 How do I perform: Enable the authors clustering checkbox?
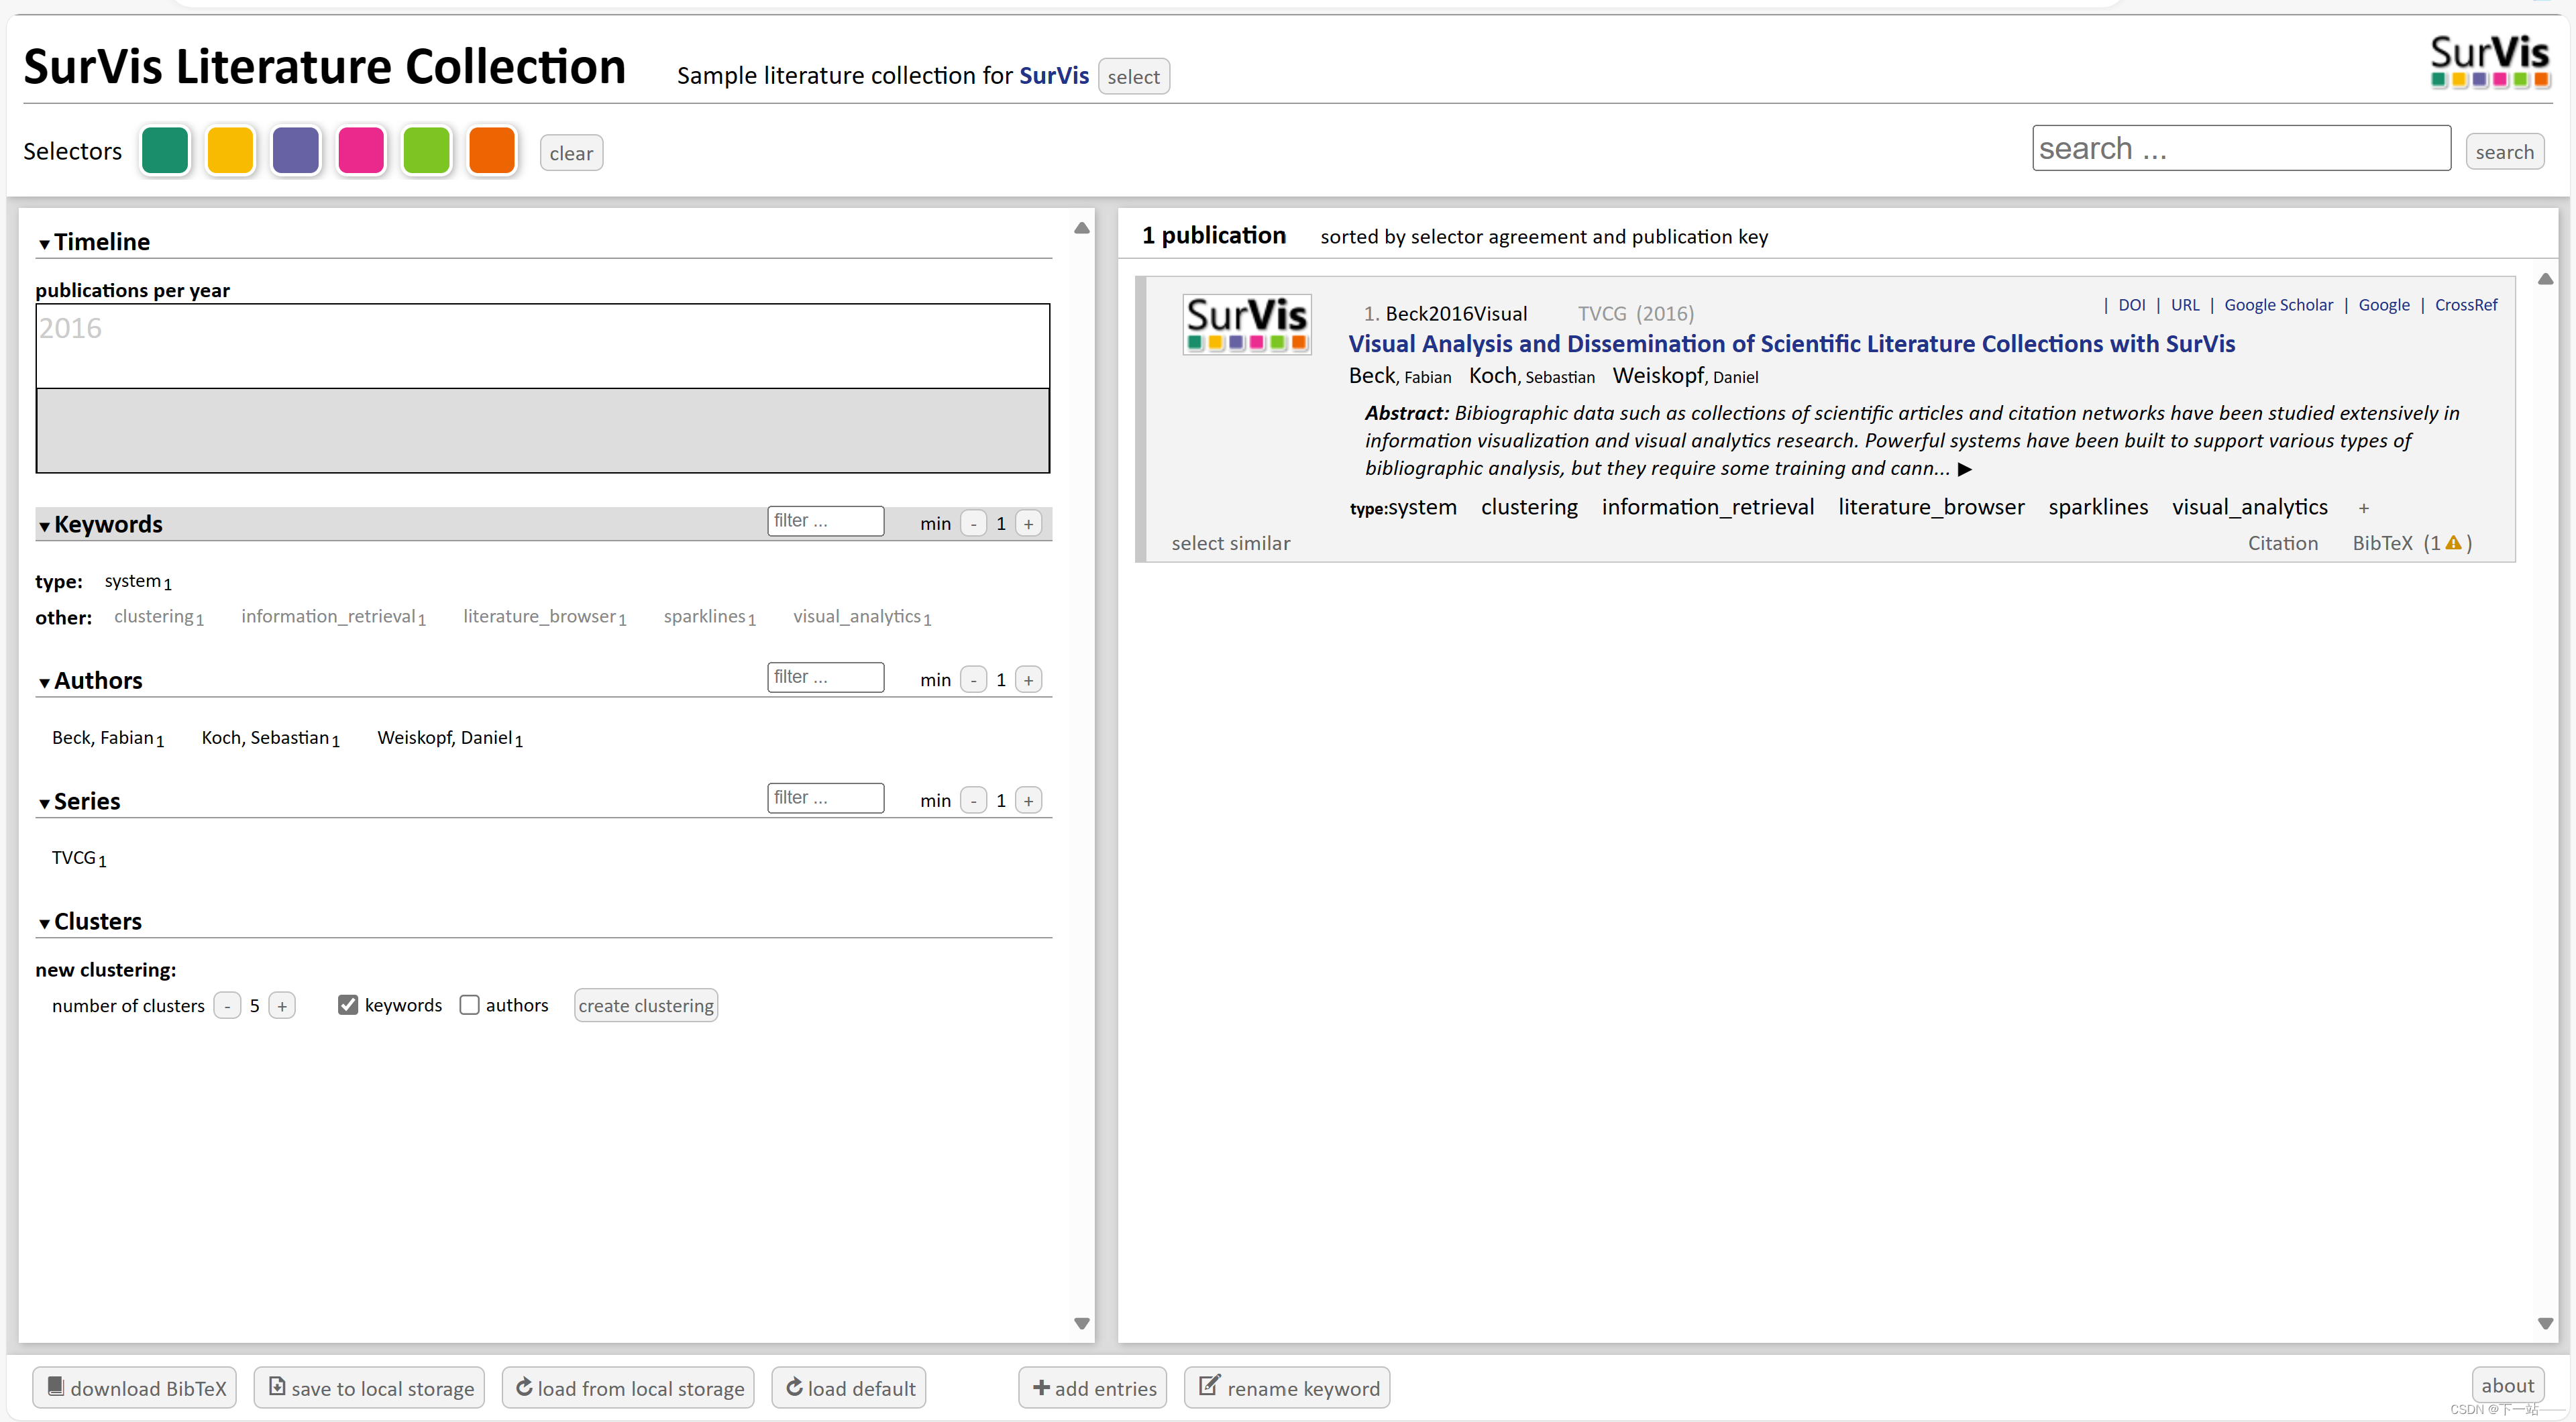click(x=469, y=1005)
